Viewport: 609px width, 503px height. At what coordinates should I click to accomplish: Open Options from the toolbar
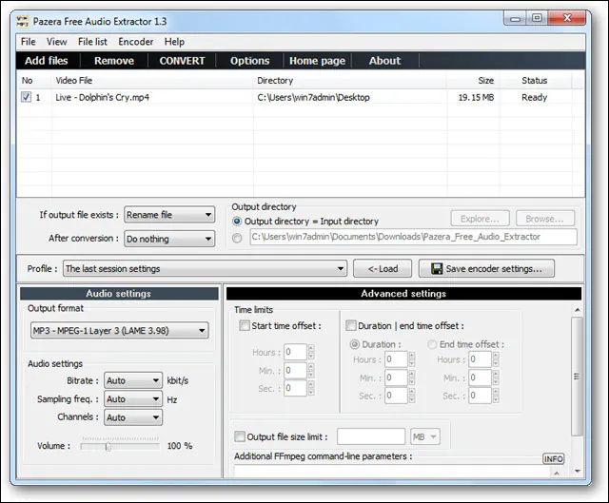point(249,61)
